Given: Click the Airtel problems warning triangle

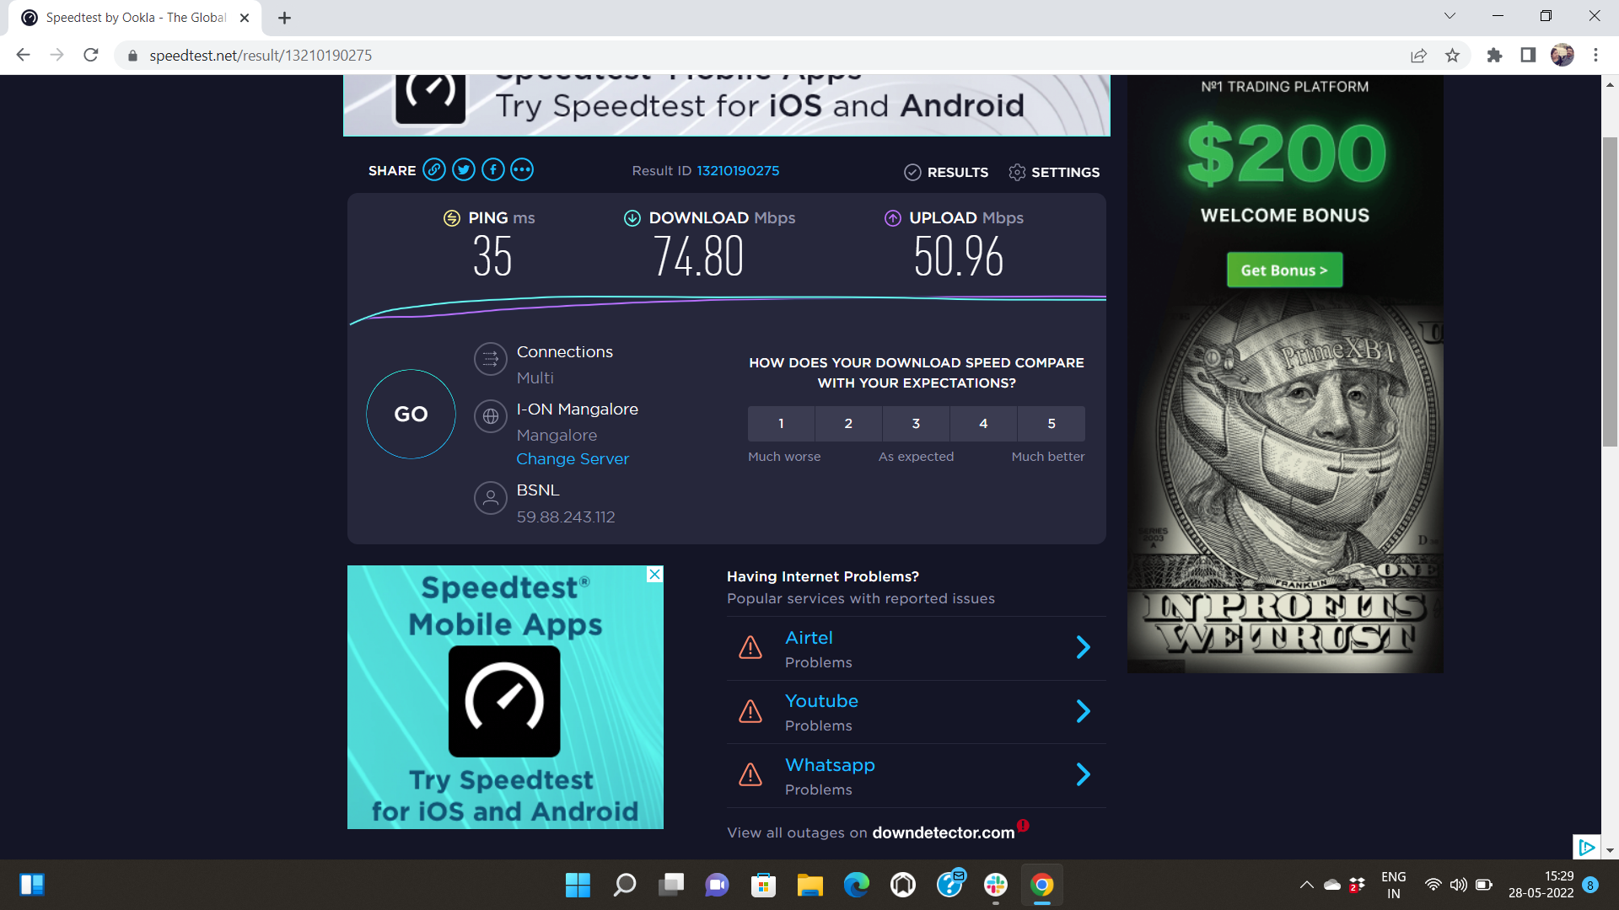Looking at the screenshot, I should click(750, 647).
